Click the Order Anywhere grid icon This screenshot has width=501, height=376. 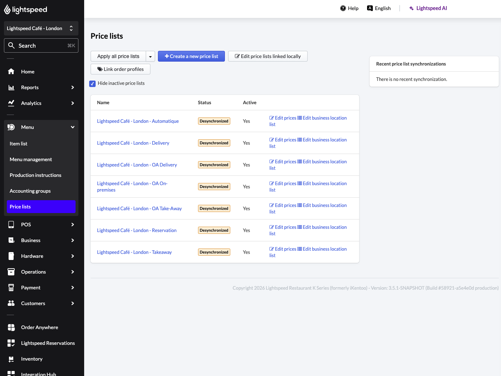click(x=11, y=327)
